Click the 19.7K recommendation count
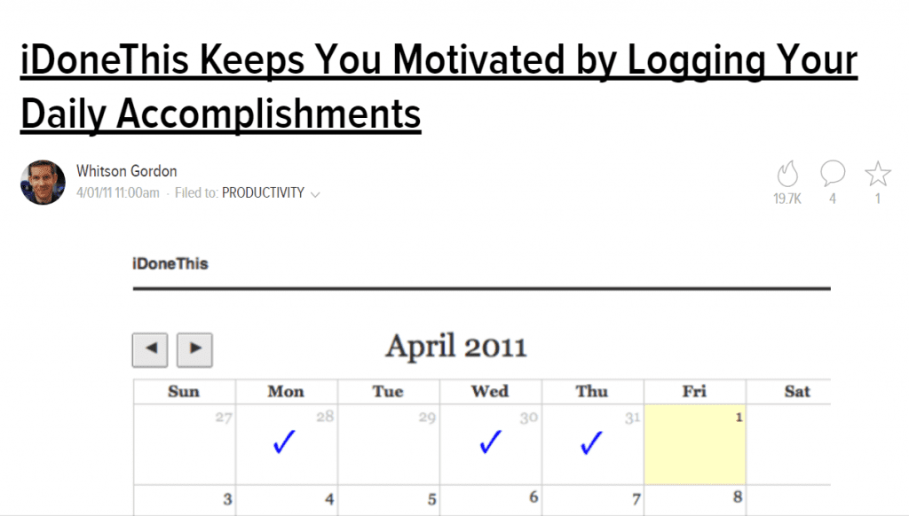 pyautogui.click(x=786, y=197)
